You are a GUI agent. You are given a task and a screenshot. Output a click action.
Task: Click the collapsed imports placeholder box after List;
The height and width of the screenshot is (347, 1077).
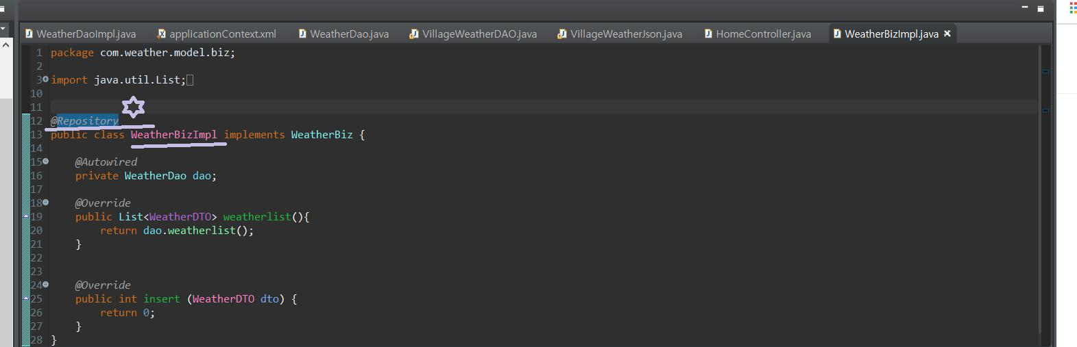click(190, 80)
